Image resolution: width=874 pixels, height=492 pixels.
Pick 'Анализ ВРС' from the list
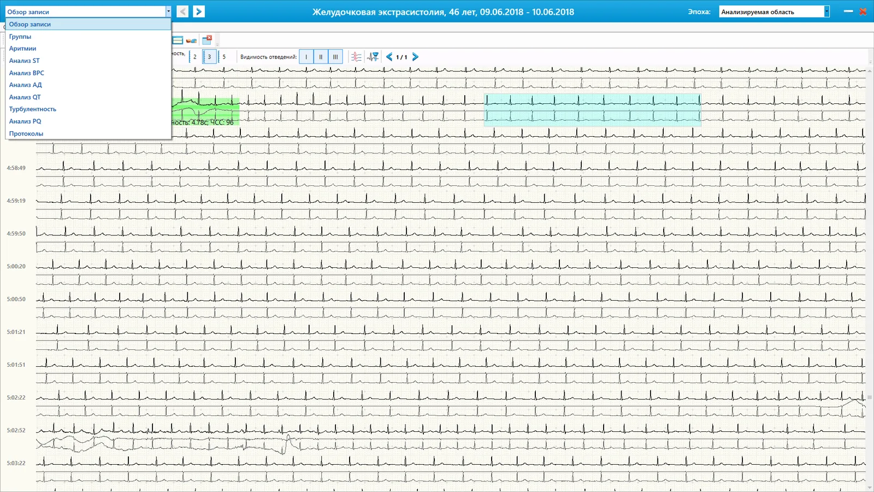(x=88, y=73)
